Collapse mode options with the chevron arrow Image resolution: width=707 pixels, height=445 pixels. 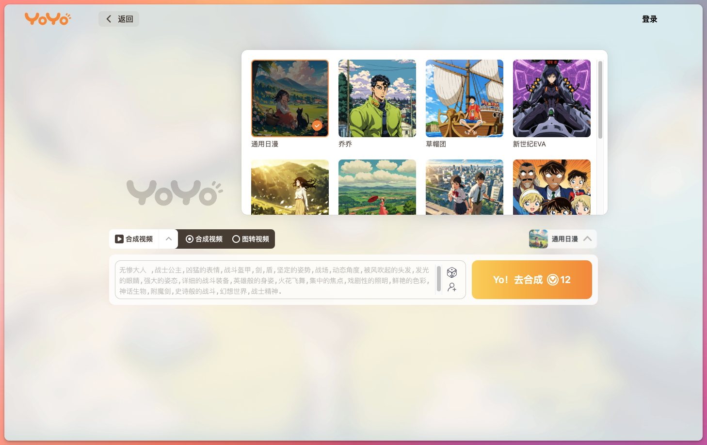pyautogui.click(x=169, y=239)
